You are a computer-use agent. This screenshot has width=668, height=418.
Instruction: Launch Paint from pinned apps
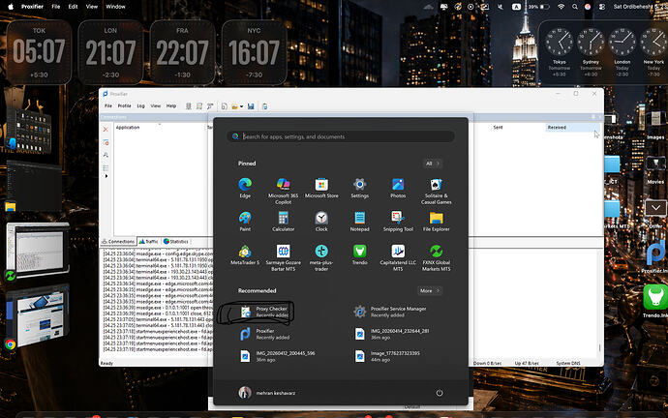pyautogui.click(x=245, y=222)
